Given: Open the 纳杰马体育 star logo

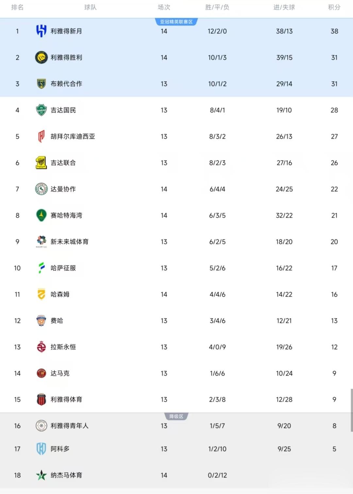Looking at the screenshot, I should click(x=41, y=475).
